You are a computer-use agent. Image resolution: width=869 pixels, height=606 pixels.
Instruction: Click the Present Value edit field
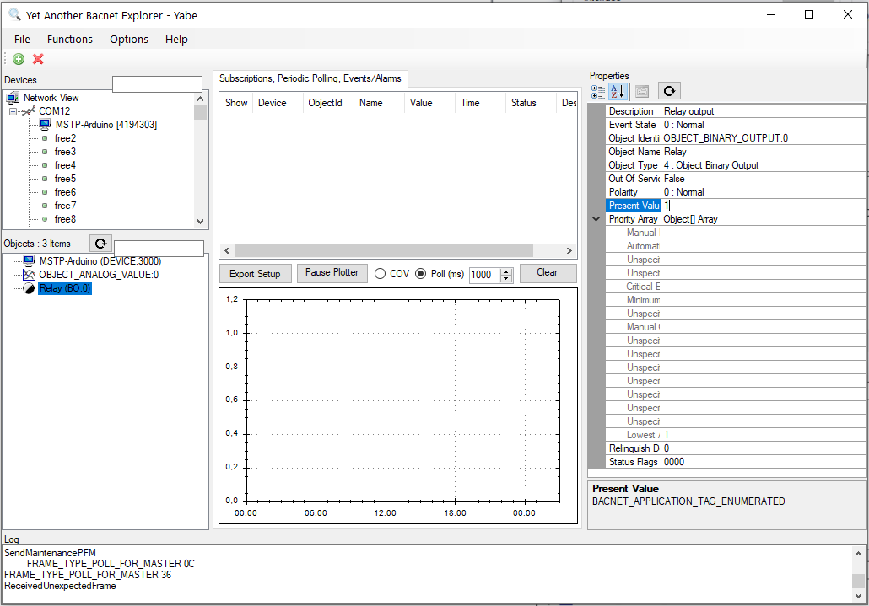(x=764, y=206)
